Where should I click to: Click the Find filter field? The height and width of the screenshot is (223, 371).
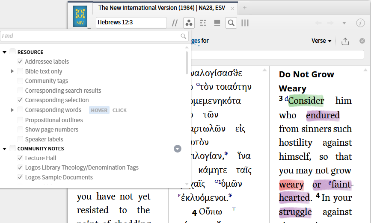coord(95,36)
